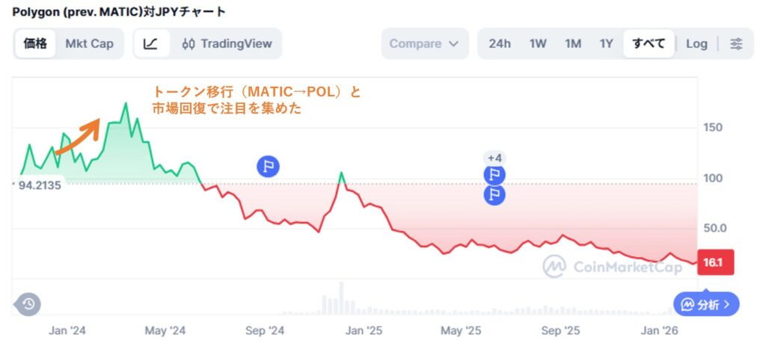Click the lower flag marker near May '25
Image resolution: width=766 pixels, height=343 pixels.
(x=494, y=195)
